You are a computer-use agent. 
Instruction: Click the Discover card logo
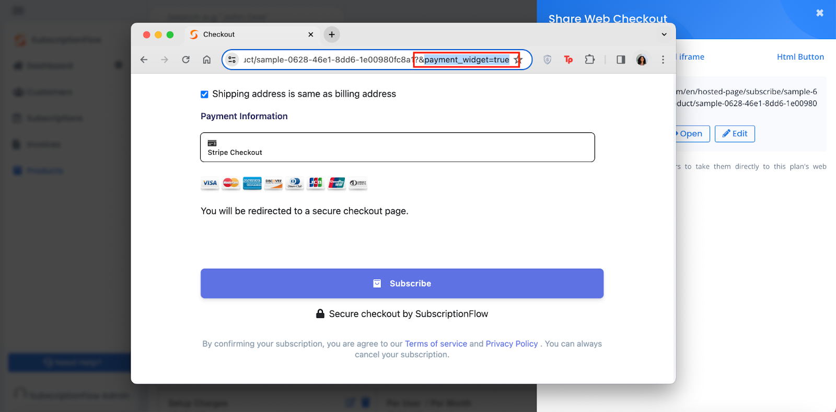pyautogui.click(x=273, y=183)
